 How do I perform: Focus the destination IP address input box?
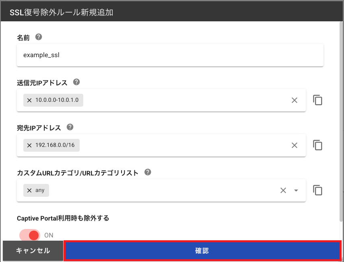(161, 145)
